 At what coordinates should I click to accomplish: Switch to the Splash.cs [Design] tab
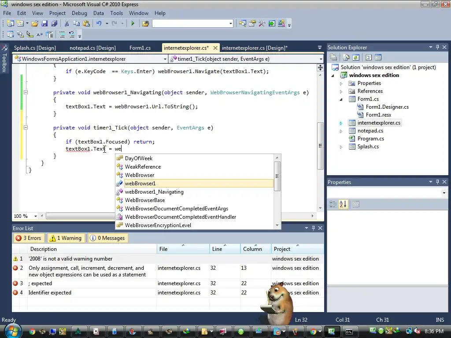(x=35, y=48)
